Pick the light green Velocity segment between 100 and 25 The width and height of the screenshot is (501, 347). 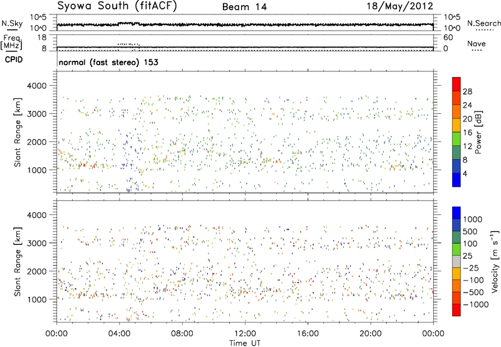(x=457, y=249)
